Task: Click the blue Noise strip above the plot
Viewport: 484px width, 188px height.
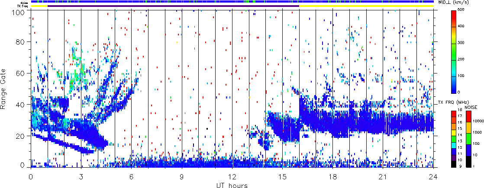Action: 232,2
